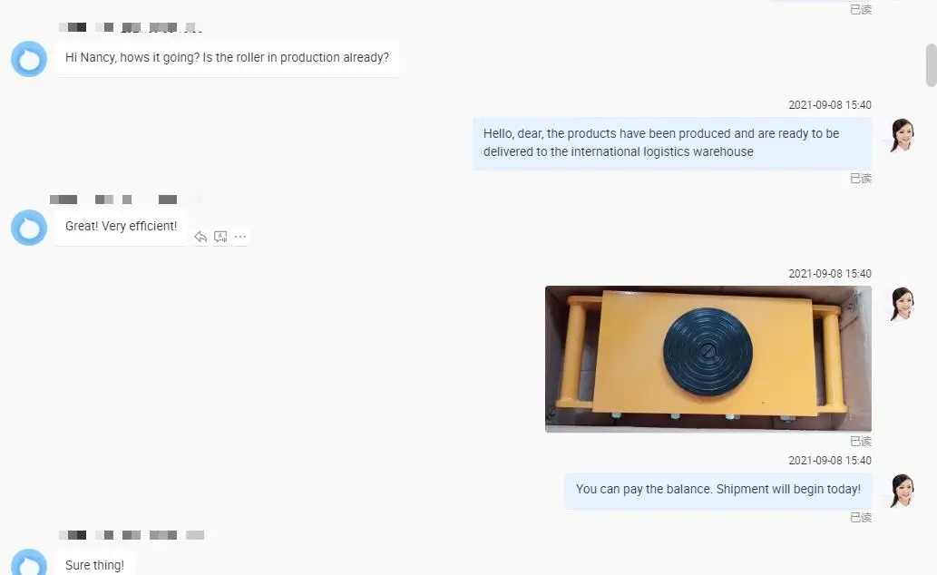Select the "Hello, dear, the products" message bubble
The width and height of the screenshot is (937, 575).
(x=671, y=143)
